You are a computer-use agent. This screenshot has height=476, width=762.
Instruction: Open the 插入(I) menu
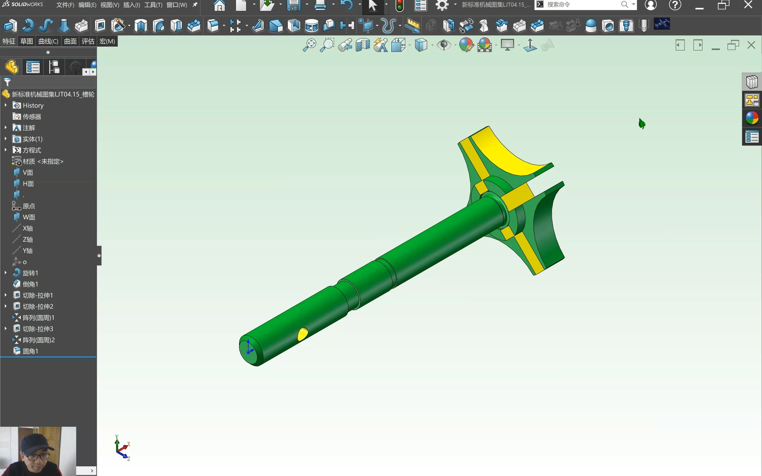(x=132, y=5)
